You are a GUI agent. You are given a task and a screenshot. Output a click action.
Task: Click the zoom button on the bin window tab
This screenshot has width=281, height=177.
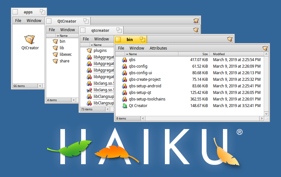[142, 39]
